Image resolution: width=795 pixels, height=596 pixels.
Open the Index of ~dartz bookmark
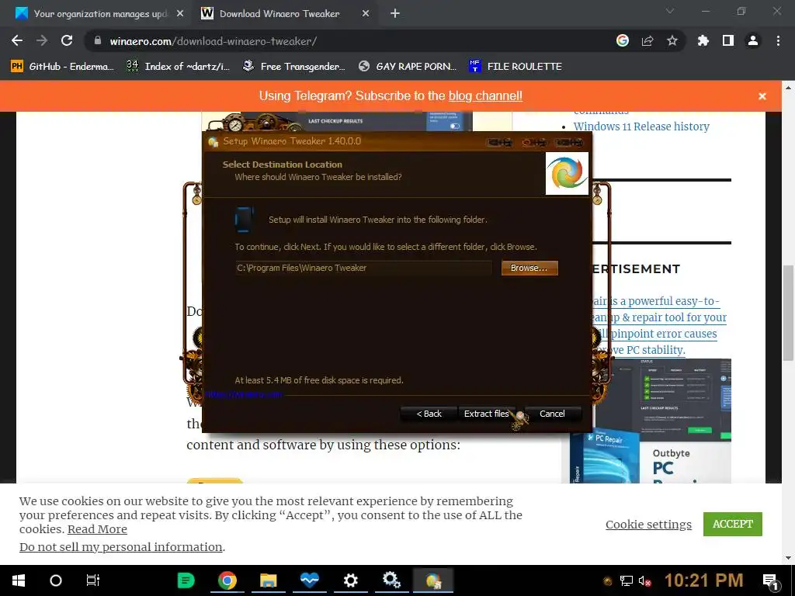179,67
